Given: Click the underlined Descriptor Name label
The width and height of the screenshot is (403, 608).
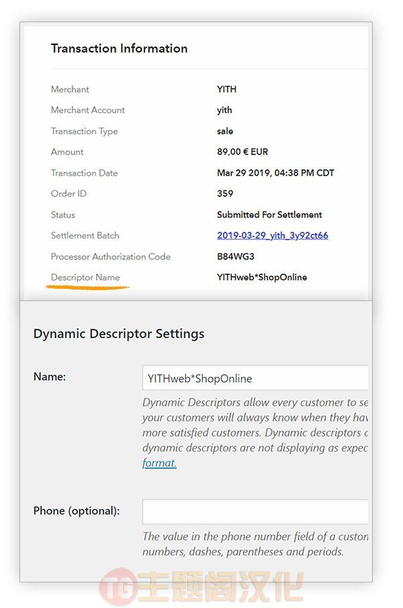Looking at the screenshot, I should (x=85, y=277).
